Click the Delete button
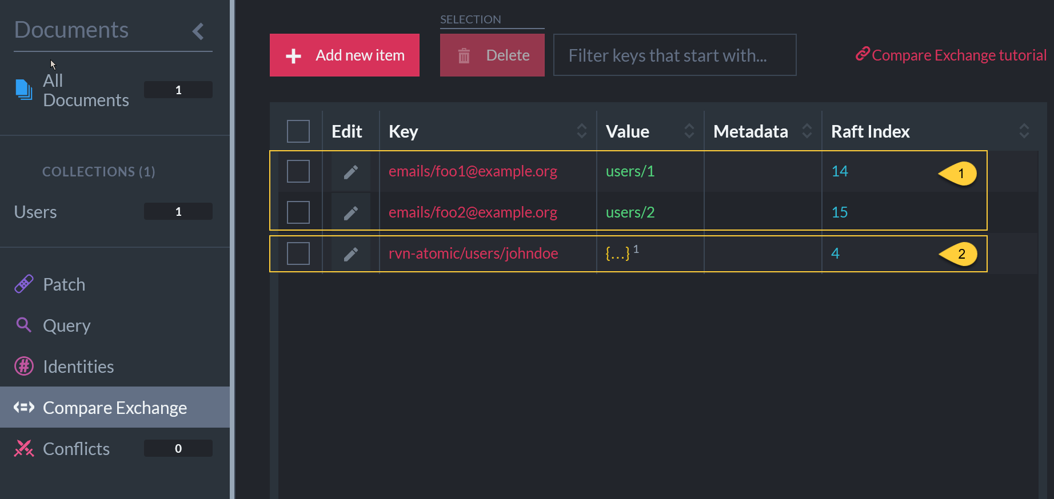Screen dimensions: 1054x499 pos(492,55)
